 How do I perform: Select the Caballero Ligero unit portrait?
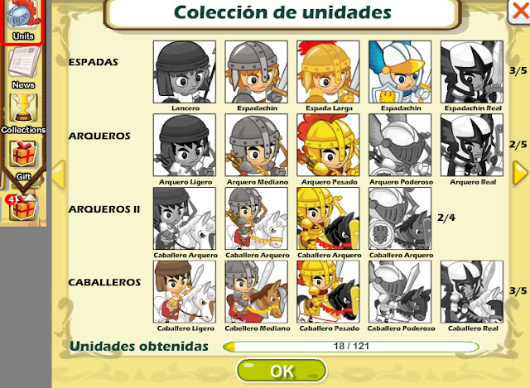(185, 292)
